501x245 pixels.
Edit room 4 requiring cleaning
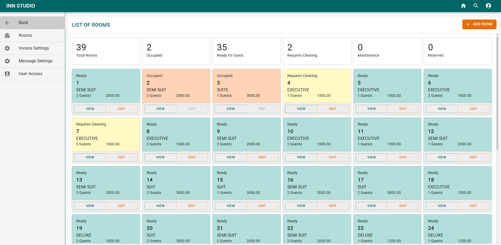[332, 109]
